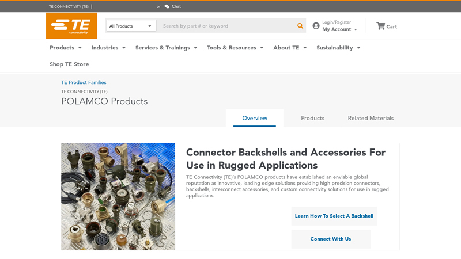
Task: Open the Sustainability menu
Action: tap(338, 48)
